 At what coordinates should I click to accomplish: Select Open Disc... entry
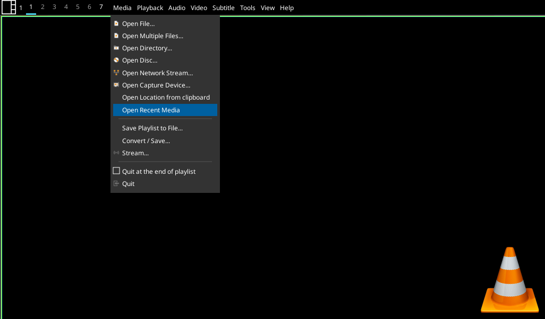point(165,60)
